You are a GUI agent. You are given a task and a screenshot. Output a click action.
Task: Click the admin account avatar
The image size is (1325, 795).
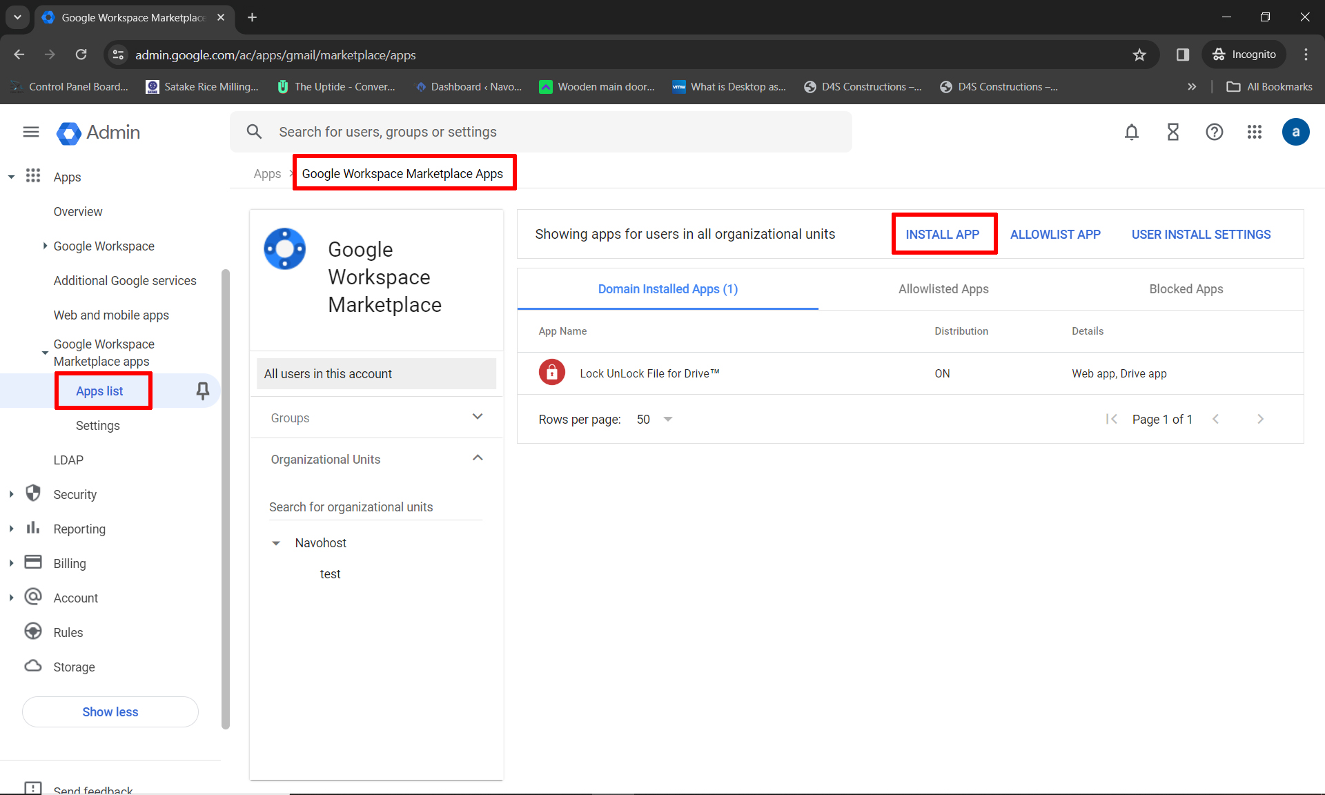1295,132
